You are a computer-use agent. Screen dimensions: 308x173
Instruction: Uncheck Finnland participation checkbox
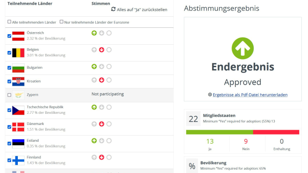tap(9, 160)
